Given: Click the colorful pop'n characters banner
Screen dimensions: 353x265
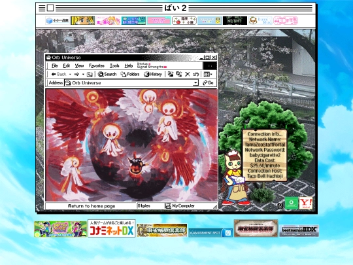Looking at the screenshot, I should point(61,229).
